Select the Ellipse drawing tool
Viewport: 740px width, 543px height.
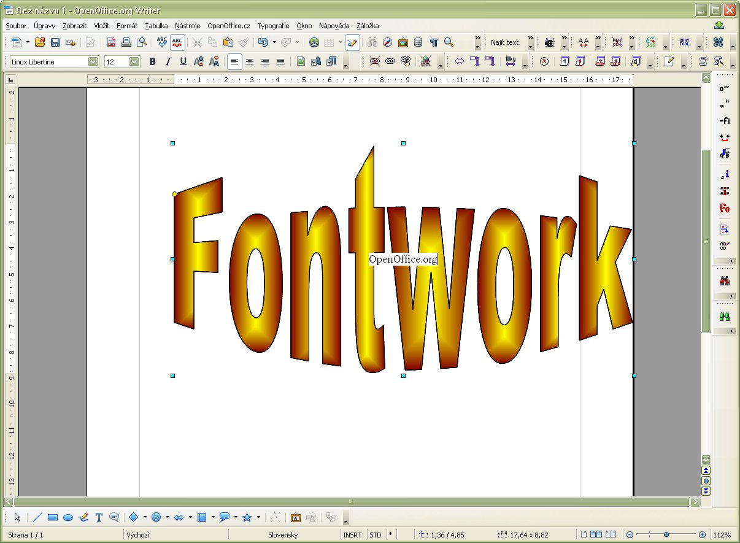68,517
